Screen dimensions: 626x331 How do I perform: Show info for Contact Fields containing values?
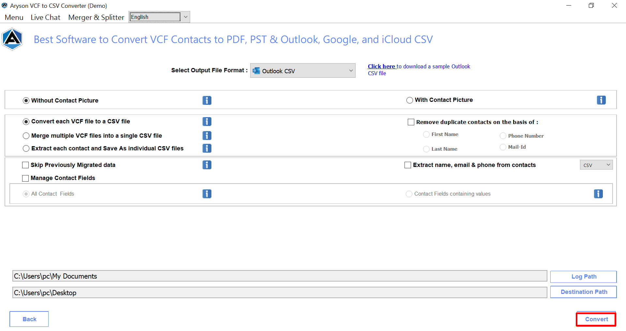point(598,194)
